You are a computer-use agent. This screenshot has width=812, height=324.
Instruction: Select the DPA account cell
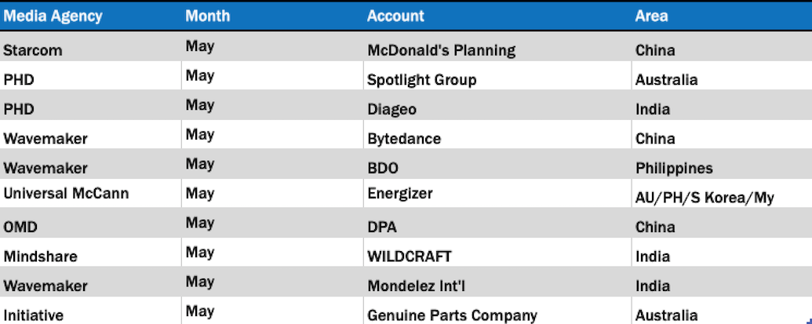[382, 227]
